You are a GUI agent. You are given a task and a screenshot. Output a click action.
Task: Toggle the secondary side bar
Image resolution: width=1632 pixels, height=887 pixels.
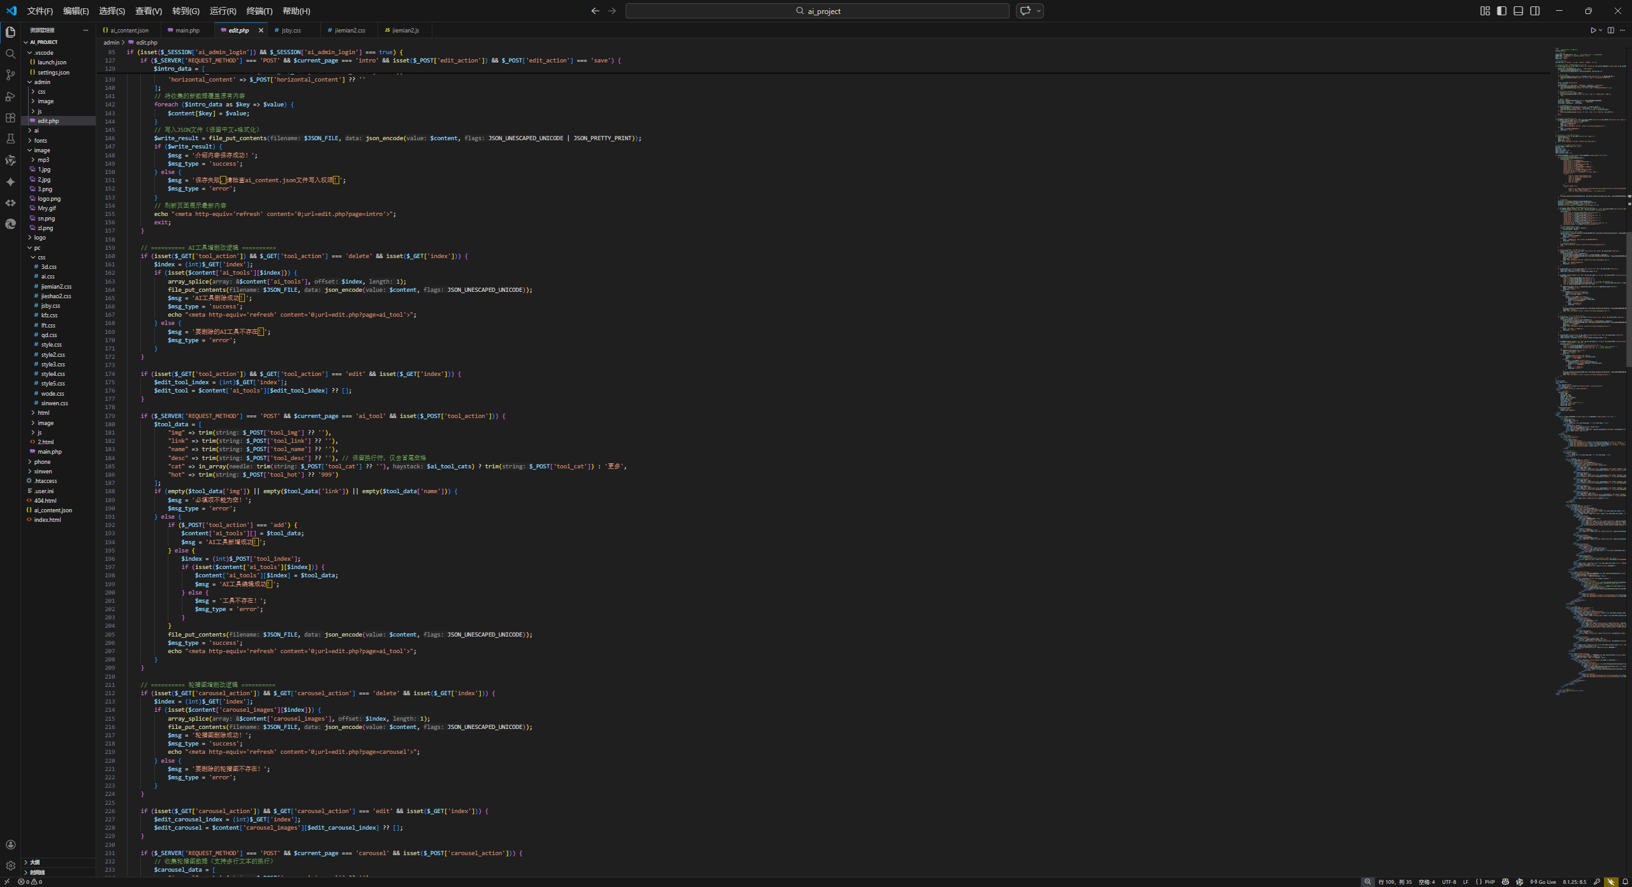pos(1534,11)
